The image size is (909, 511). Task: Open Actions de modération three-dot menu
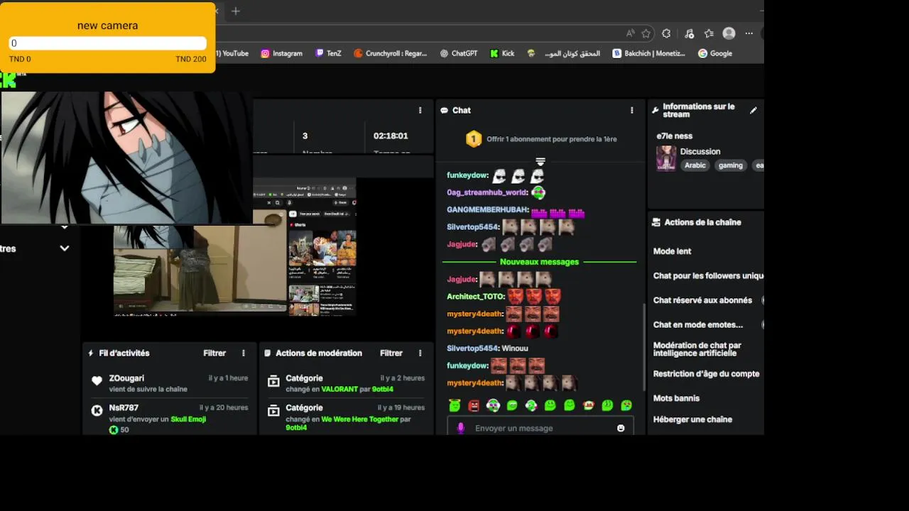[420, 353]
